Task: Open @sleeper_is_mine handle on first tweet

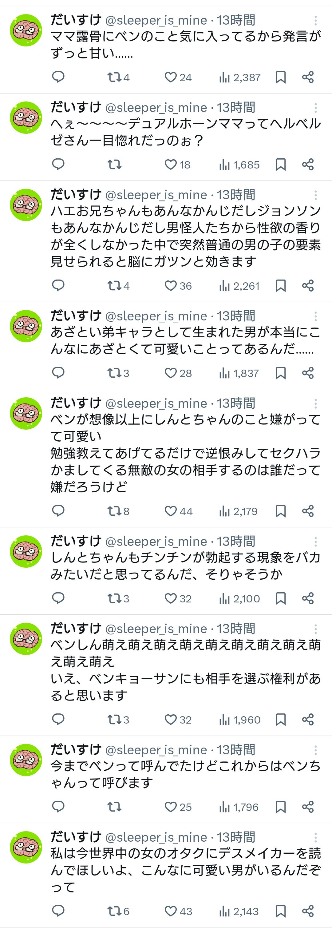Action: click(x=156, y=21)
